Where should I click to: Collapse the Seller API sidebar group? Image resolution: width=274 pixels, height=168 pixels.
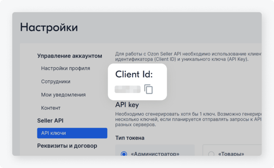(x=50, y=121)
